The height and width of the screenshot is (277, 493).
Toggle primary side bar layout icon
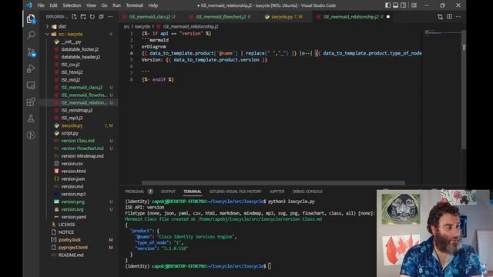click(387, 5)
